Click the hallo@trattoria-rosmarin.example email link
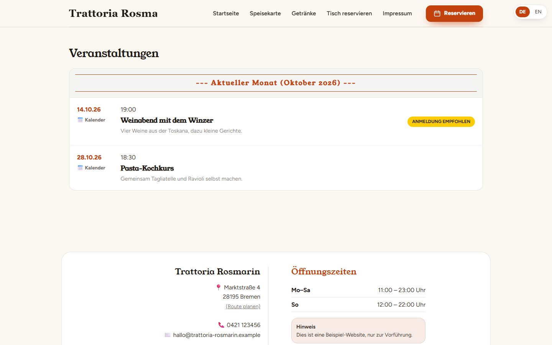 (217, 335)
